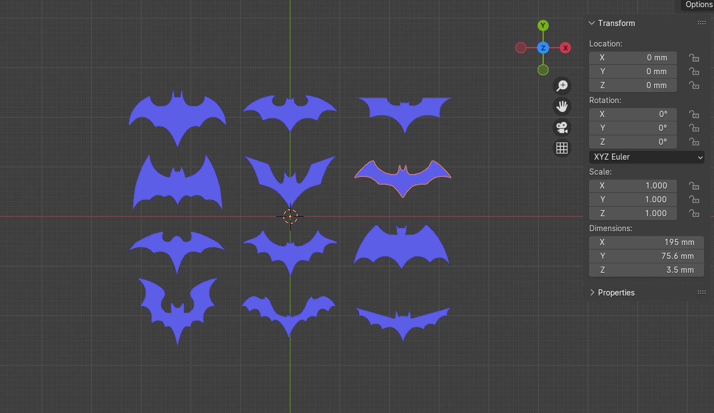Select the top-left bat logo

(x=178, y=118)
